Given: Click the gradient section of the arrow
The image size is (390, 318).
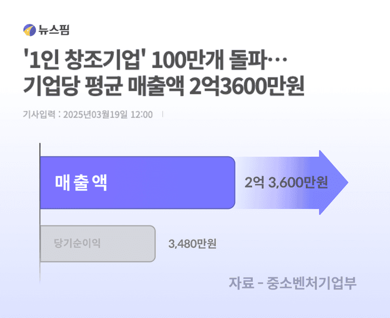Looking at the screenshot, I should pyautogui.click(x=277, y=182).
